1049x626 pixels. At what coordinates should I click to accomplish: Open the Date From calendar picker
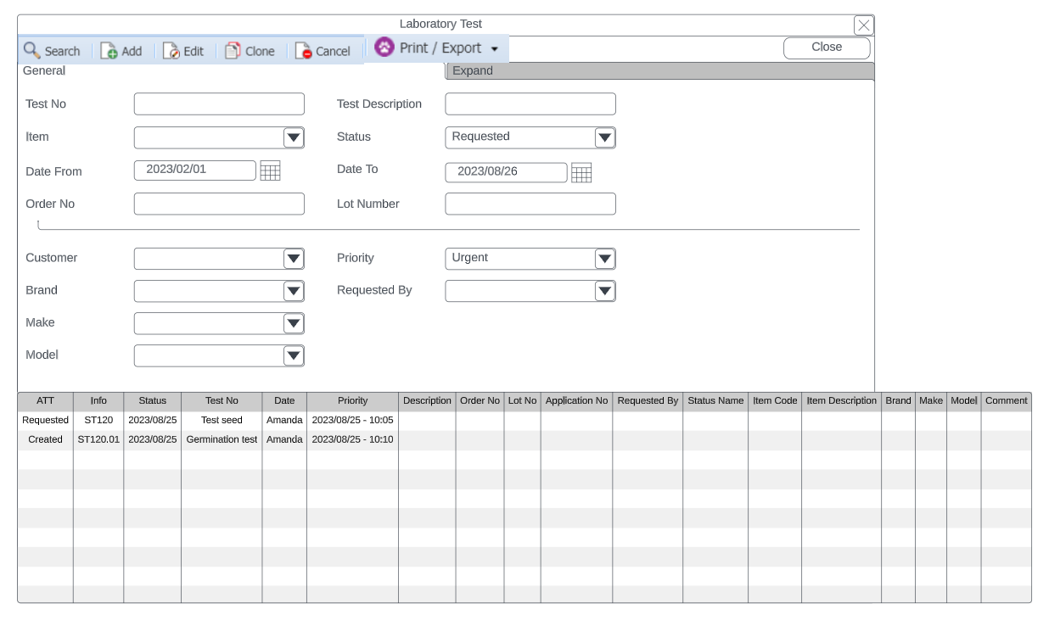pos(270,170)
